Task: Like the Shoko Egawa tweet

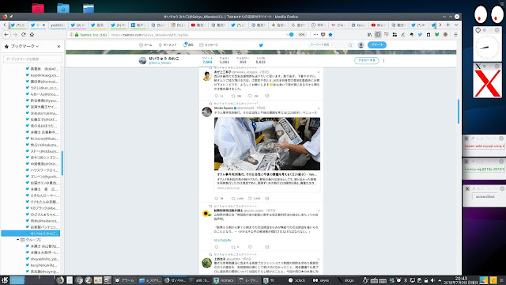Action: click(250, 199)
